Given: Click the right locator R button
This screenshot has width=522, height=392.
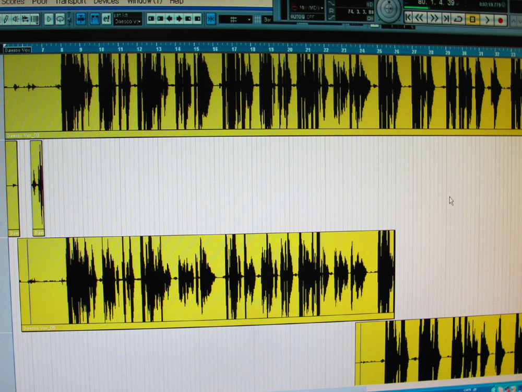Looking at the screenshot, I should click(x=331, y=11).
